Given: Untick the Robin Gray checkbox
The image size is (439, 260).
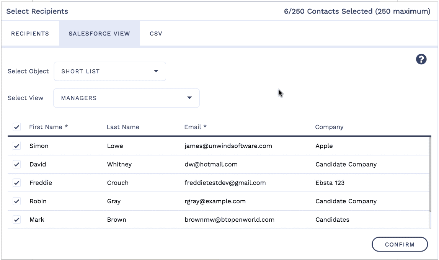Looking at the screenshot, I should click(16, 201).
